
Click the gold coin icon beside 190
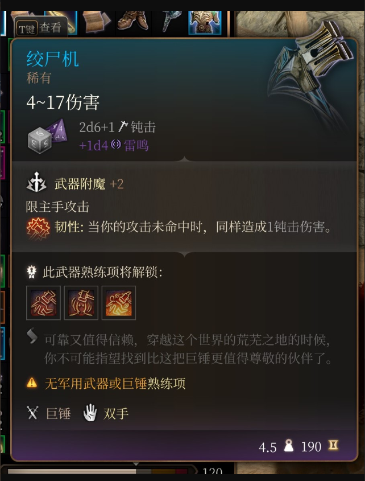[333, 445]
